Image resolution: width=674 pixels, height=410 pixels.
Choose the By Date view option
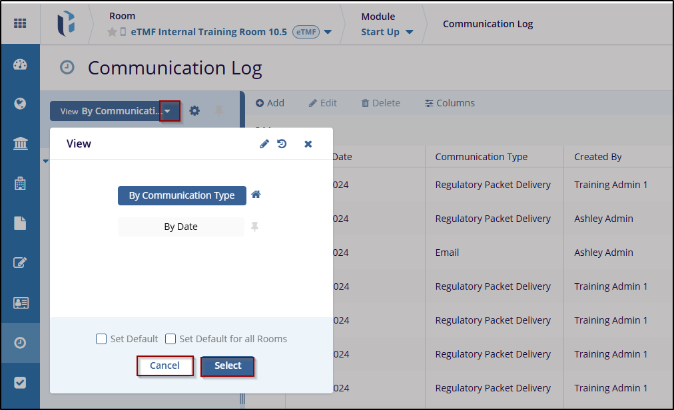(181, 227)
